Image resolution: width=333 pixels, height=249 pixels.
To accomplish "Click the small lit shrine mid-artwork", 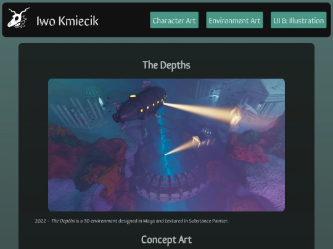I will coord(204,138).
